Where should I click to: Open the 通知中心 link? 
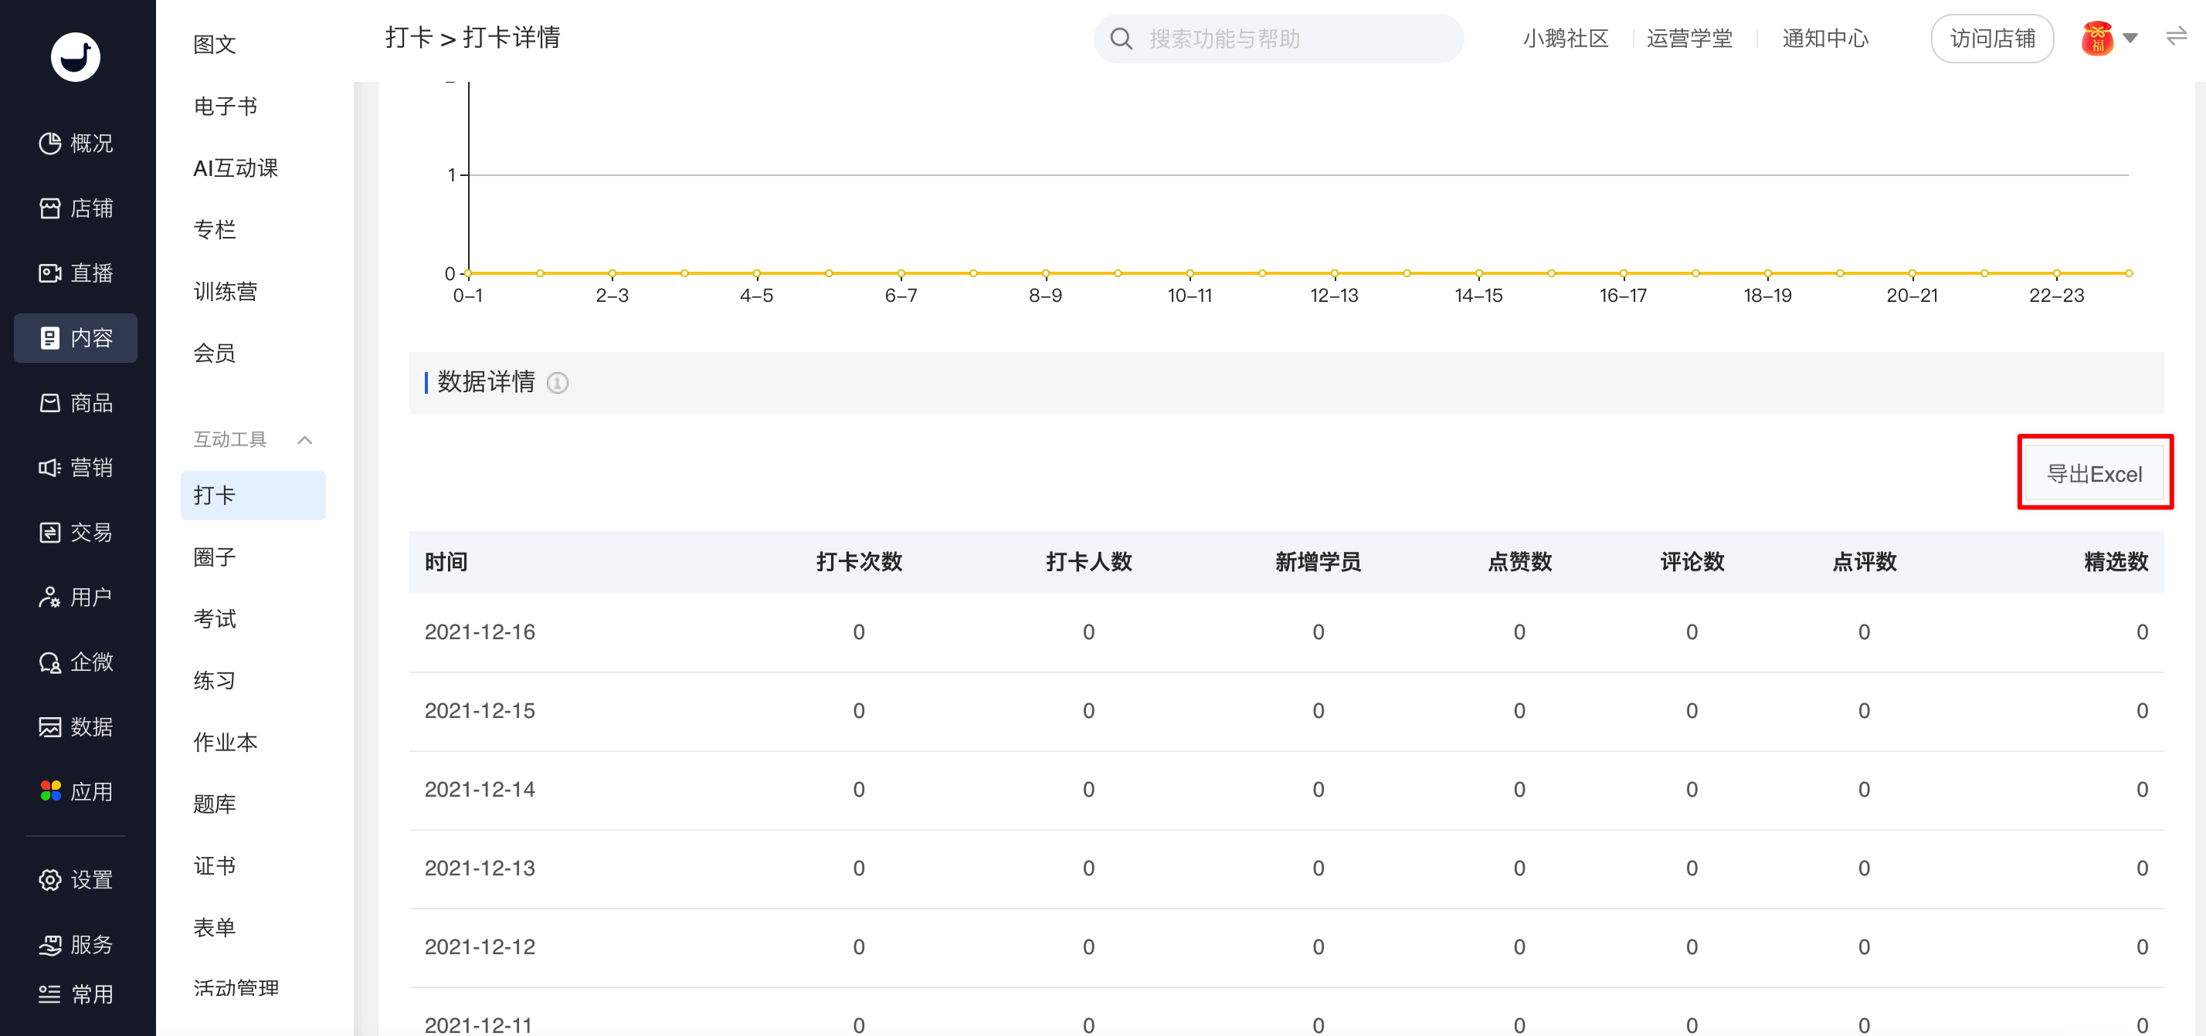[x=1824, y=39]
